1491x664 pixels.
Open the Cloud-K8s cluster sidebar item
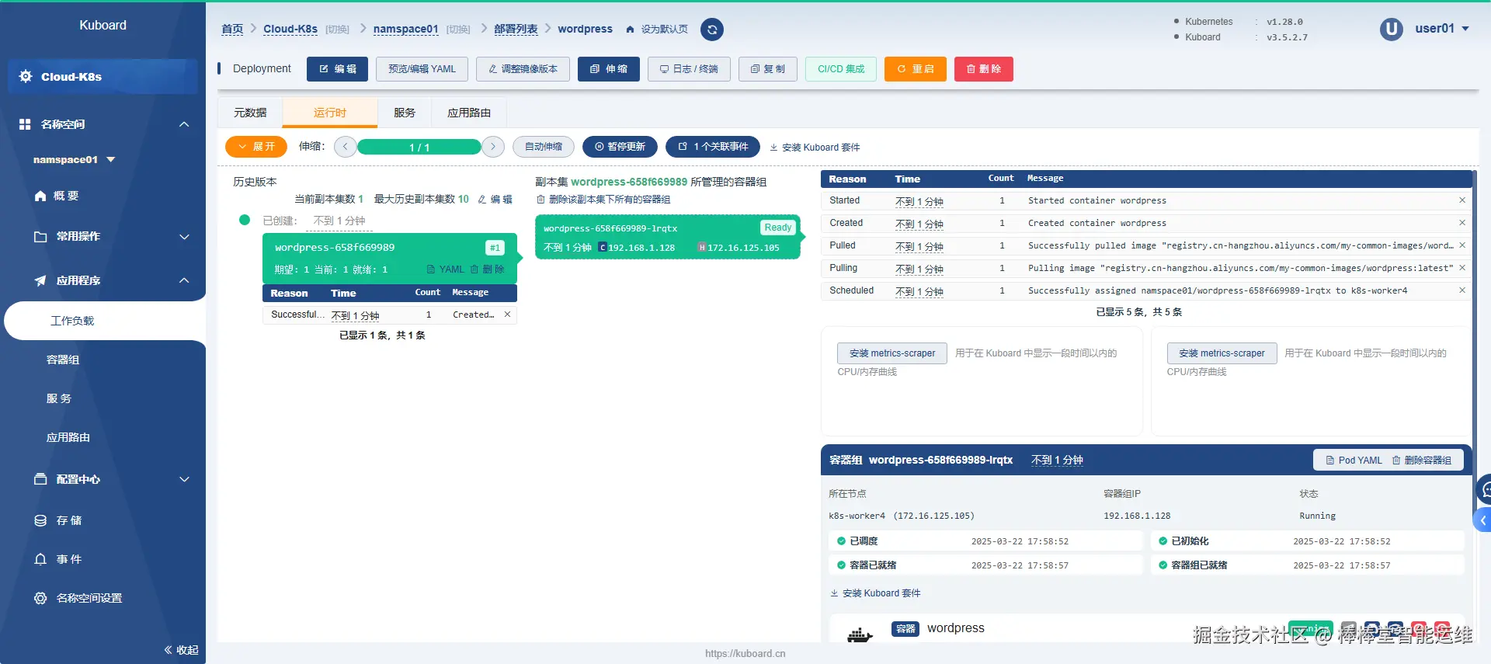pyautogui.click(x=103, y=76)
